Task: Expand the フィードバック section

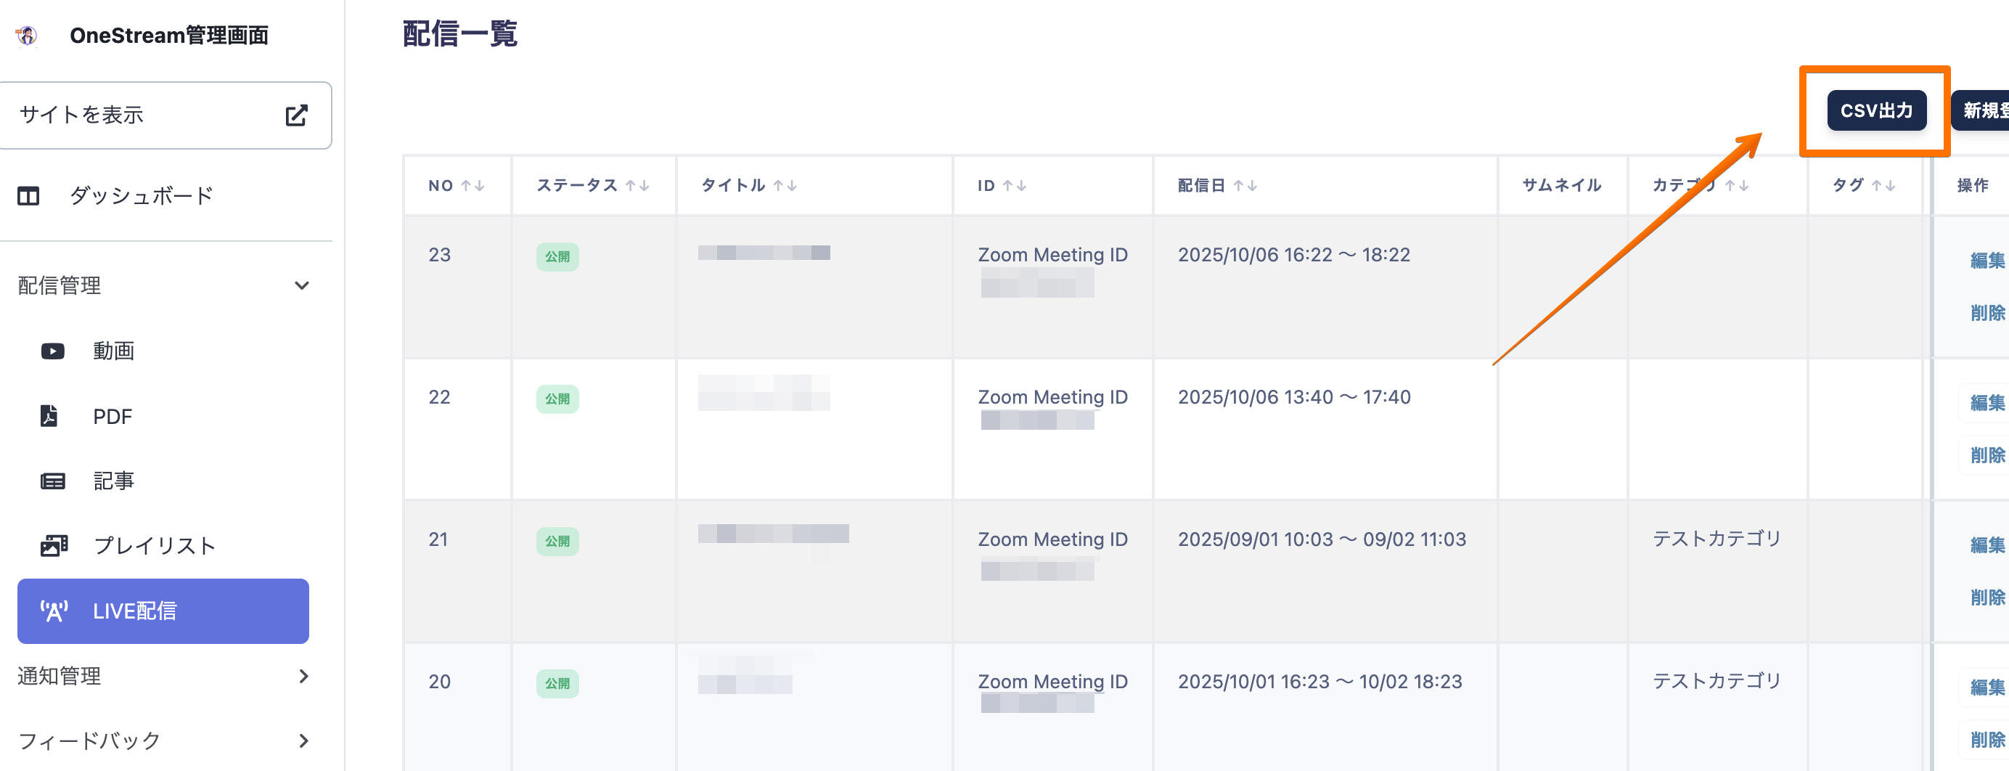Action: click(303, 741)
